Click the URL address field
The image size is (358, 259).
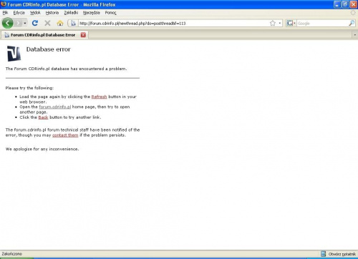point(173,23)
